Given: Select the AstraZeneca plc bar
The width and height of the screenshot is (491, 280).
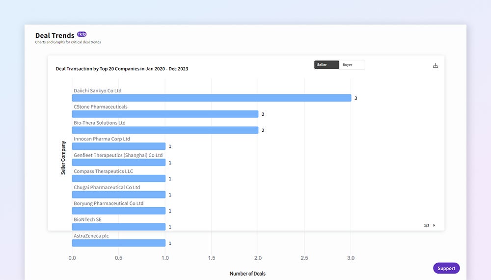Looking at the screenshot, I should (118, 243).
